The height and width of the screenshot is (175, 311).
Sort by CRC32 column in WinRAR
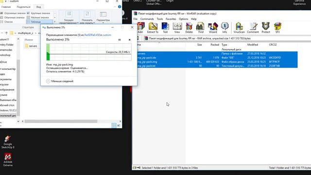(x=273, y=45)
